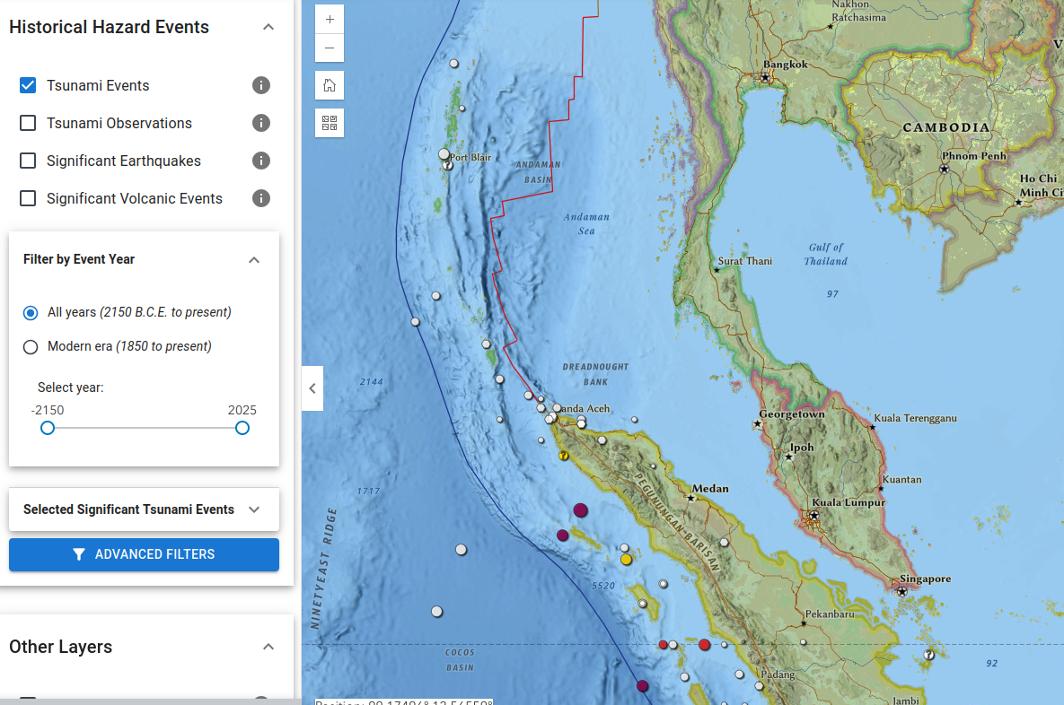Click the tsunami marker at Port Blair
Screen dimensions: 1064x705
click(444, 154)
